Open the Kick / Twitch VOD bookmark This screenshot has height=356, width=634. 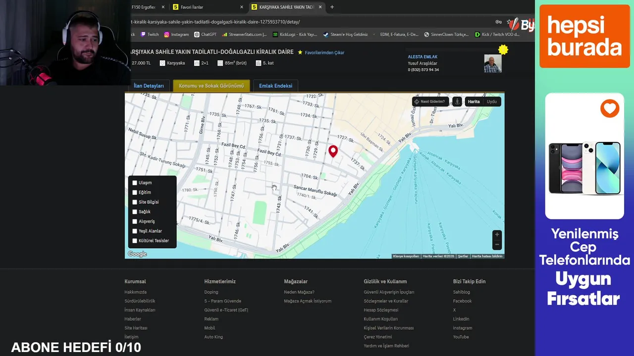pos(497,35)
